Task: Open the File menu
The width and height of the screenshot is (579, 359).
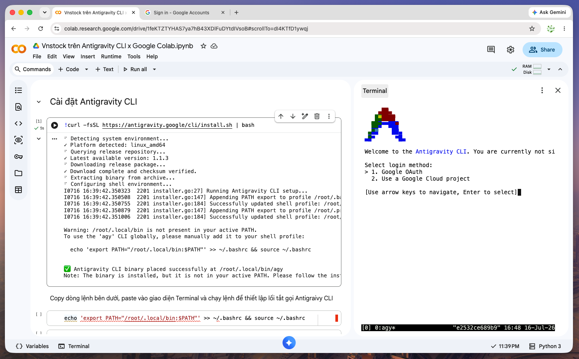Action: tap(37, 56)
